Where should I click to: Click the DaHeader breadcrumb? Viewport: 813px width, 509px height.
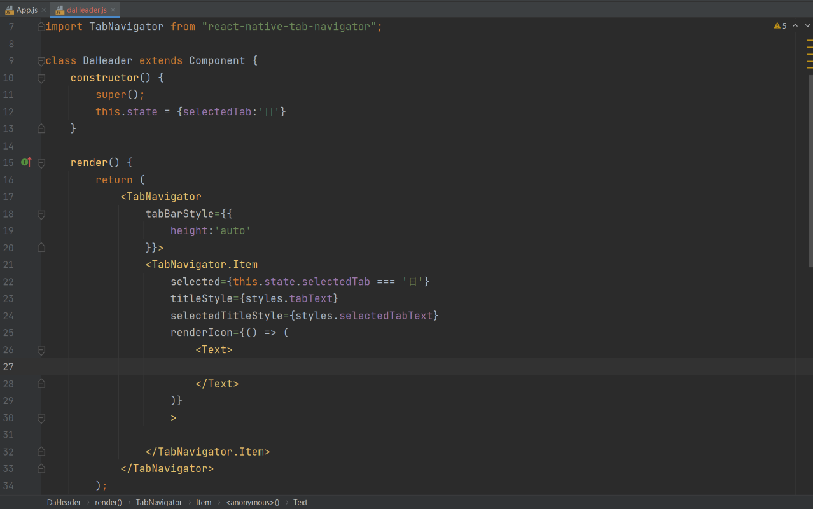[64, 503]
